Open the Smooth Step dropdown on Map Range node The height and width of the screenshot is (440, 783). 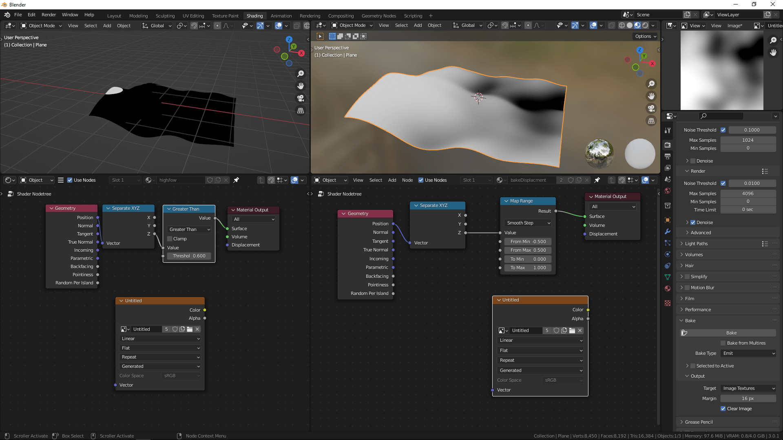[528, 223]
